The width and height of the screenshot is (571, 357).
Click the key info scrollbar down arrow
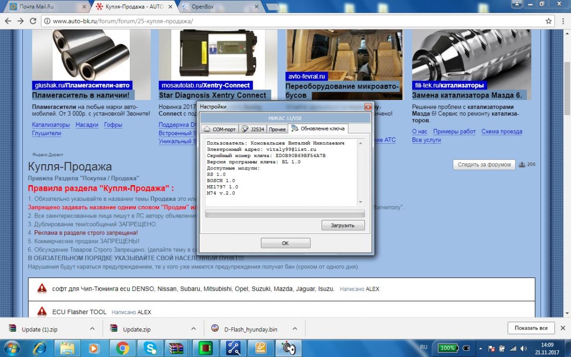click(x=360, y=202)
